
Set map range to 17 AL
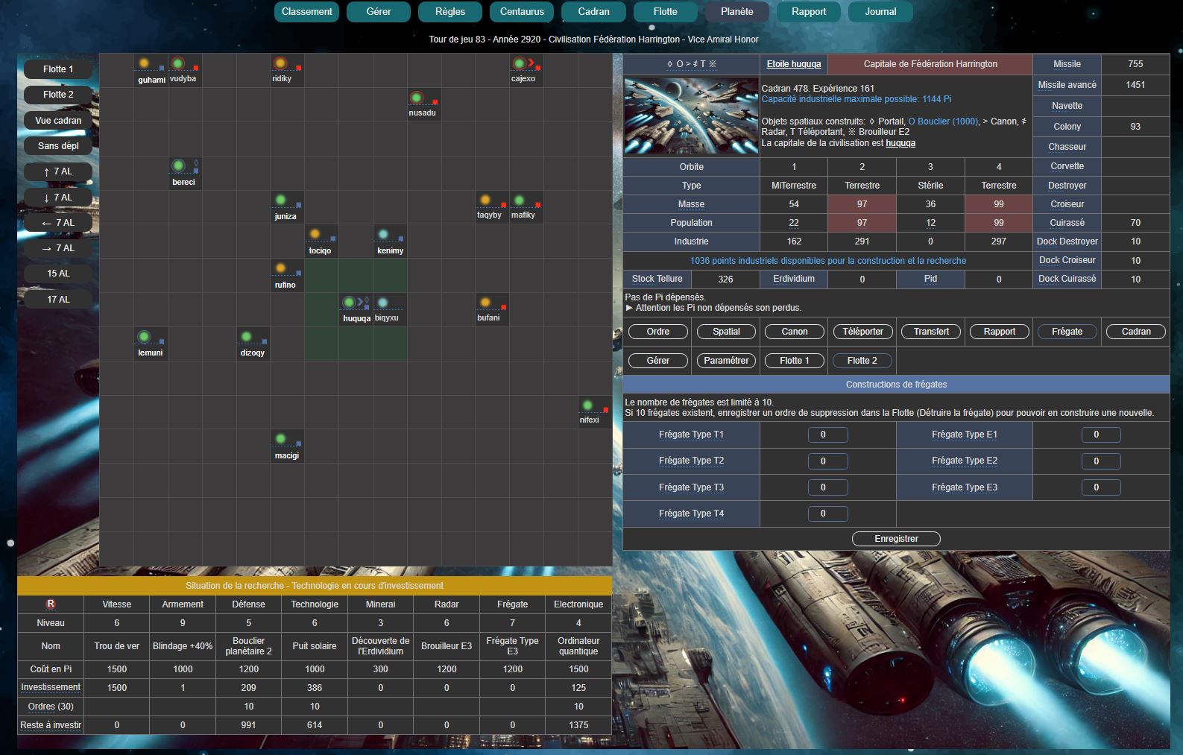pos(58,299)
